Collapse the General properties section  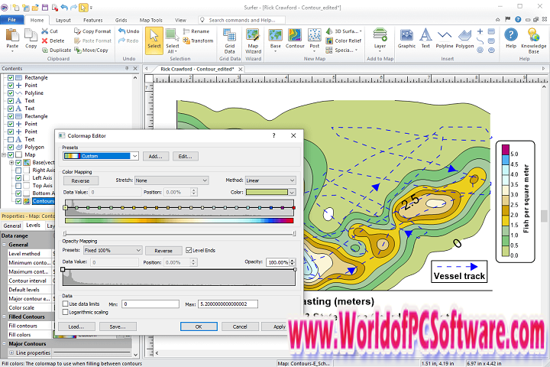tap(5, 245)
